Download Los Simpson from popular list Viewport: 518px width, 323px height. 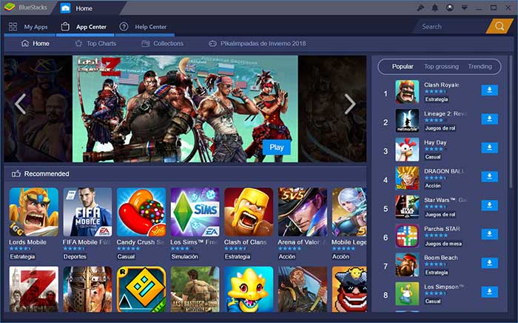[489, 292]
